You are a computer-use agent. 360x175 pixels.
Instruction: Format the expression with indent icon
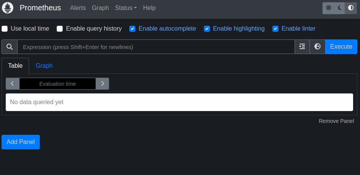point(302,47)
